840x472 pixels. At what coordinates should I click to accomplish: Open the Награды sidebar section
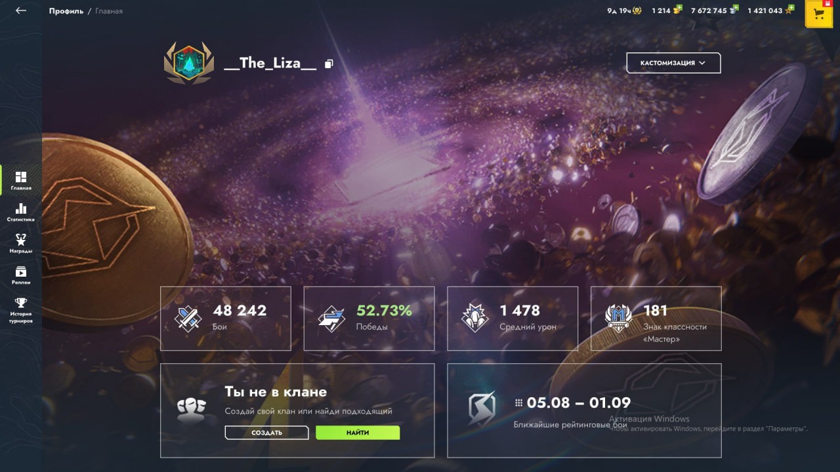click(21, 243)
